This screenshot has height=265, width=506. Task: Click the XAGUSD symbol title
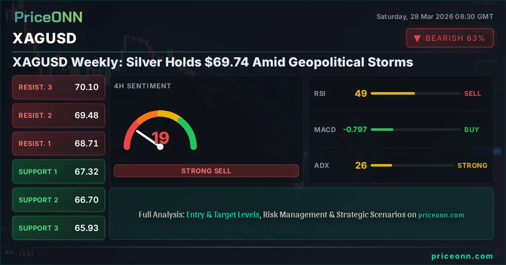45,38
